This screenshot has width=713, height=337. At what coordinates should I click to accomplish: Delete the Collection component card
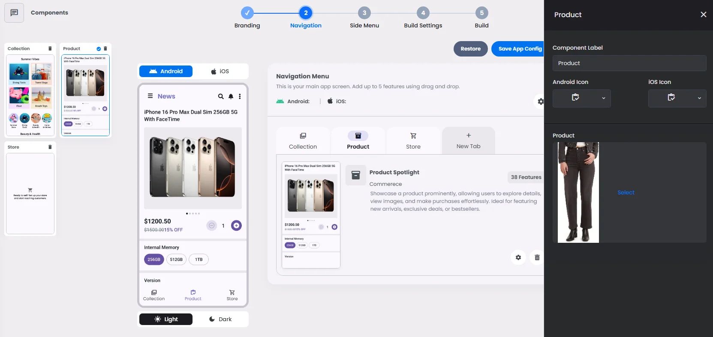pyautogui.click(x=50, y=48)
